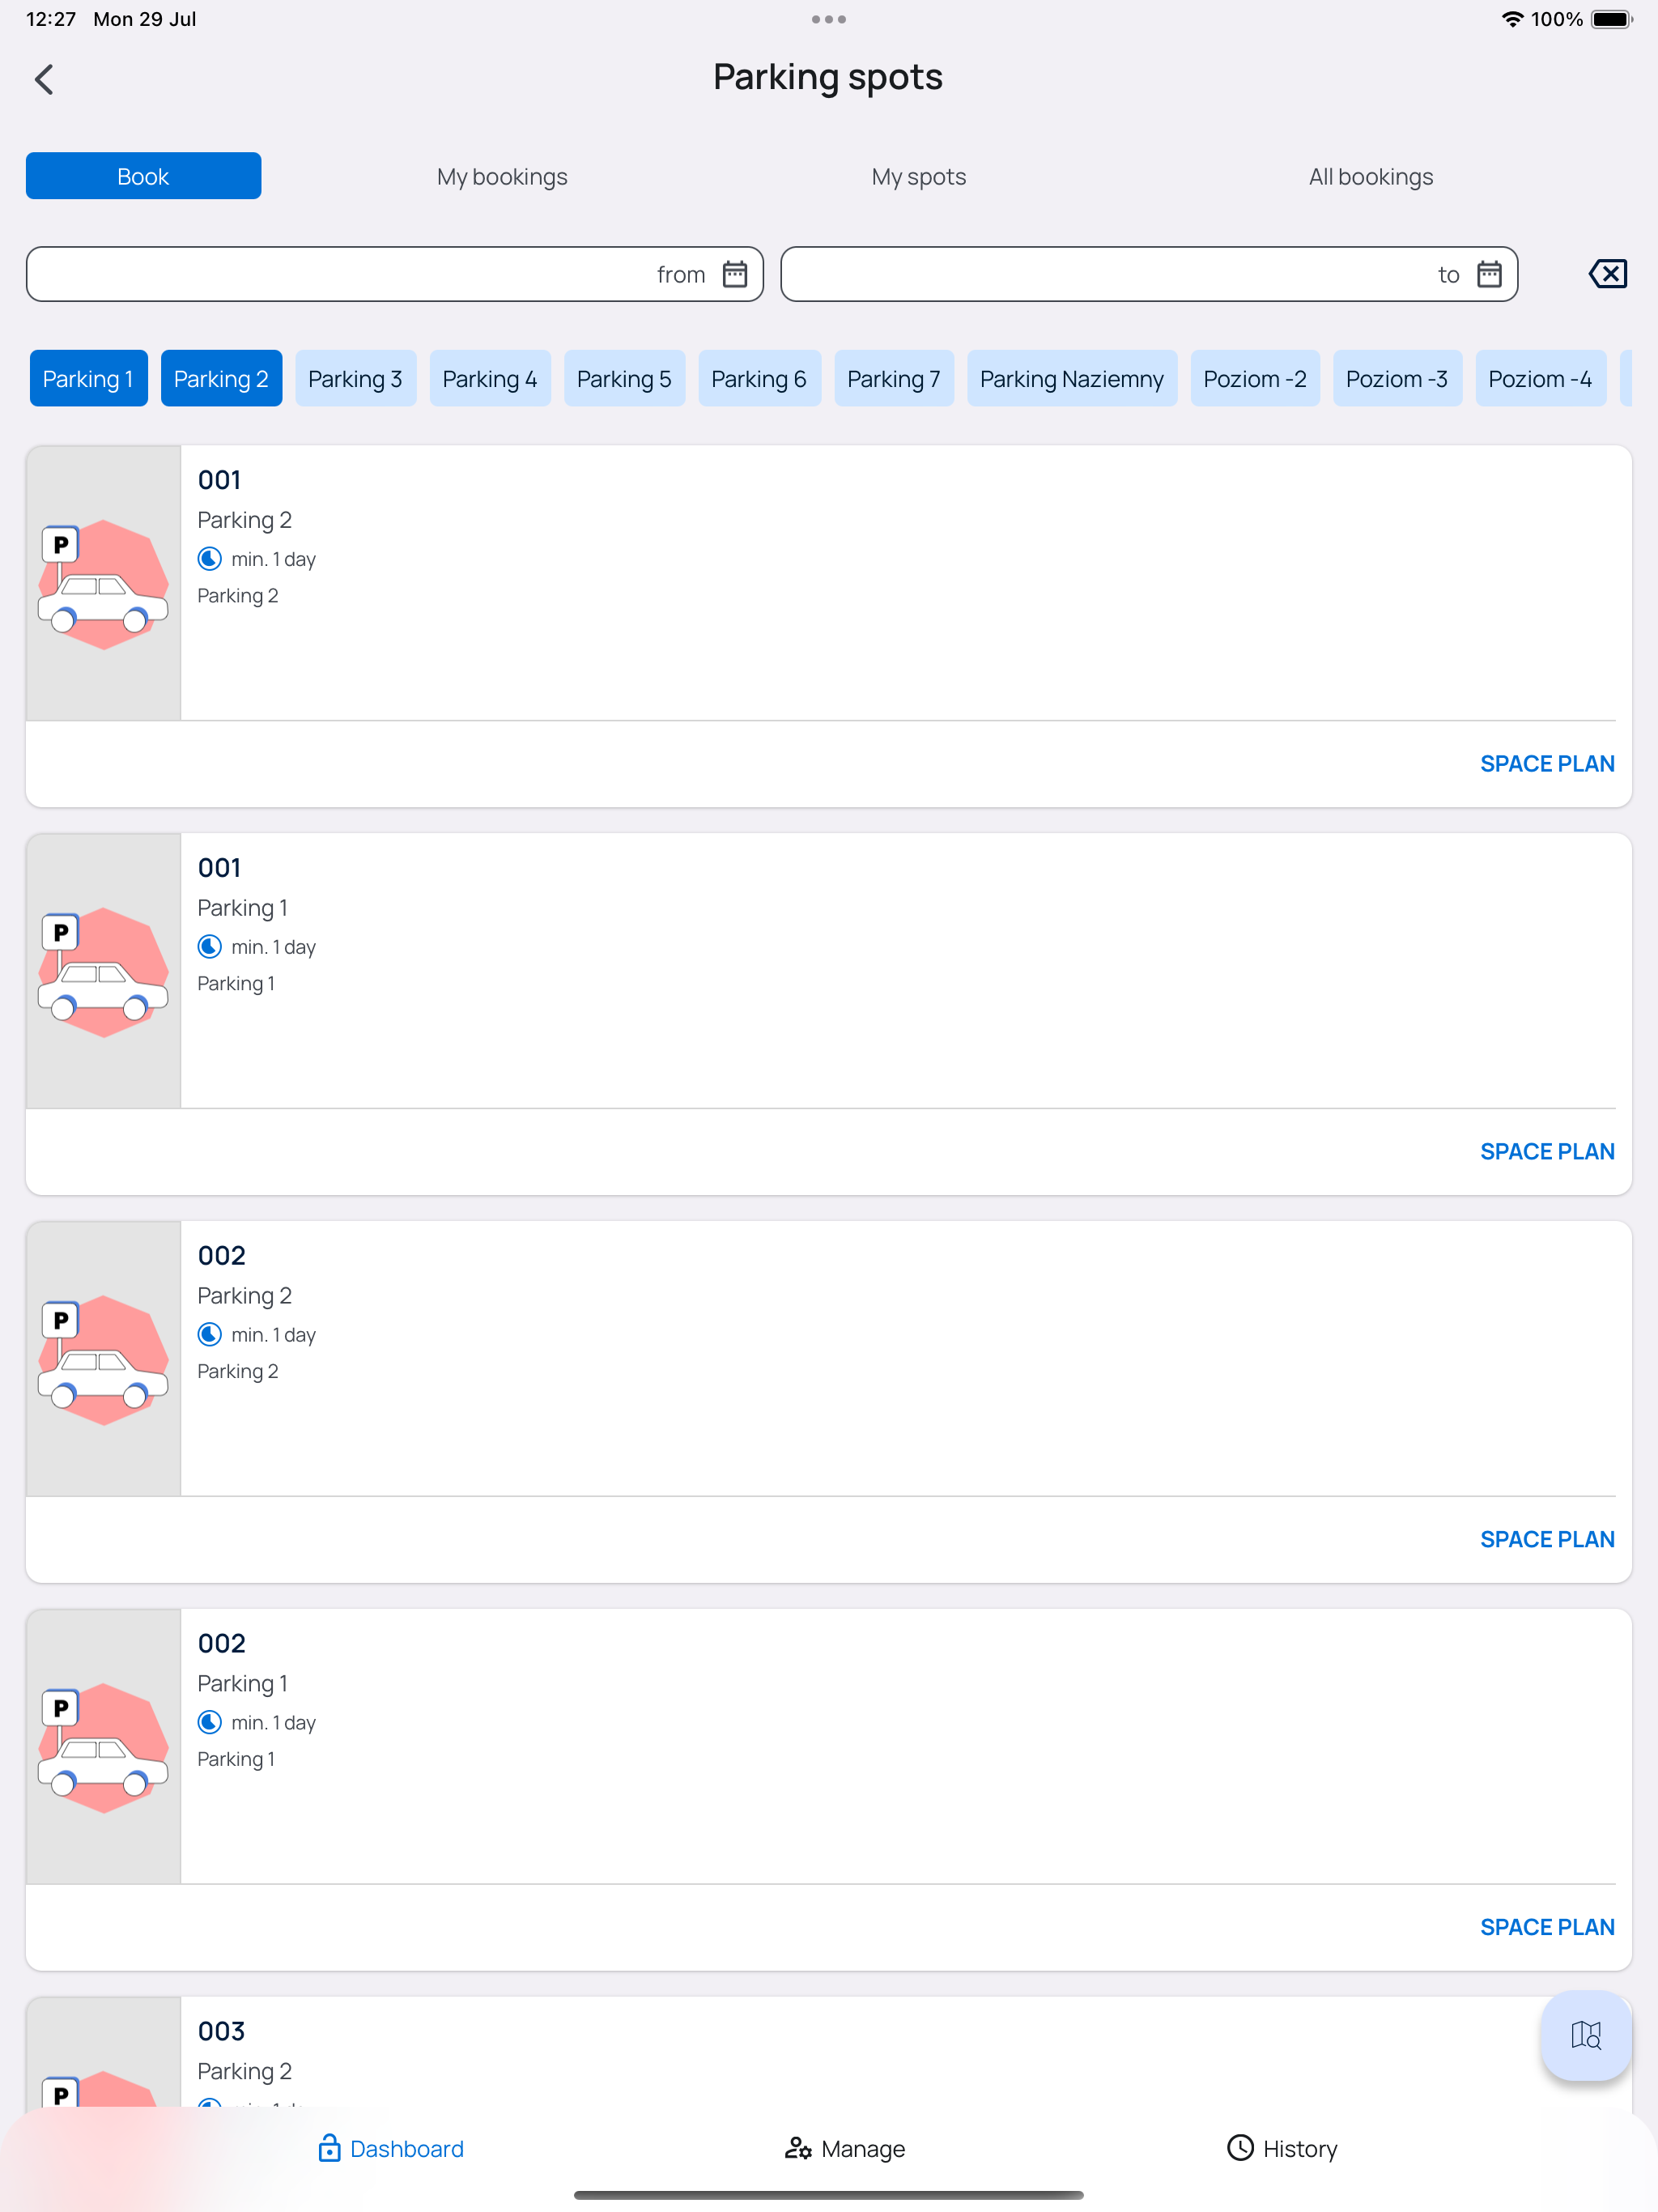Tap the Dashboard lock icon

pos(328,2148)
